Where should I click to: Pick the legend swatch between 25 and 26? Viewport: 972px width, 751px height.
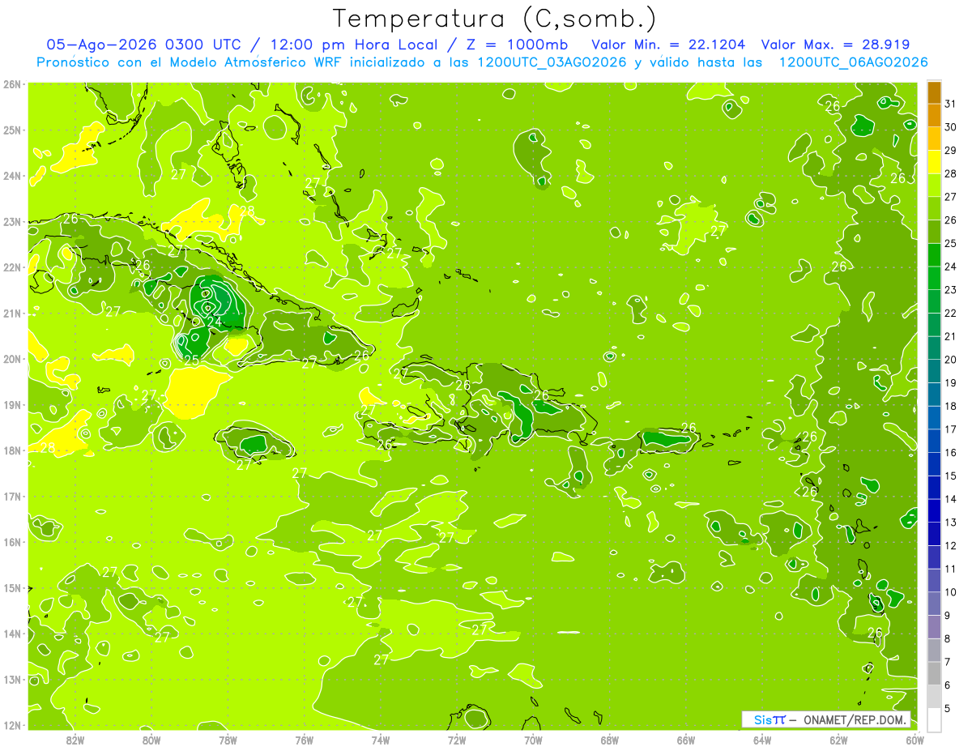934,232
